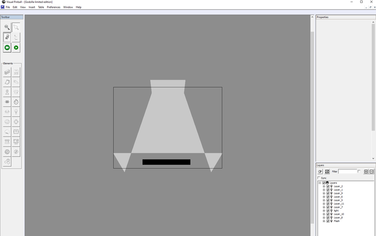Pick the Bumper element tool
The width and height of the screenshot is (376, 236).
(16, 92)
